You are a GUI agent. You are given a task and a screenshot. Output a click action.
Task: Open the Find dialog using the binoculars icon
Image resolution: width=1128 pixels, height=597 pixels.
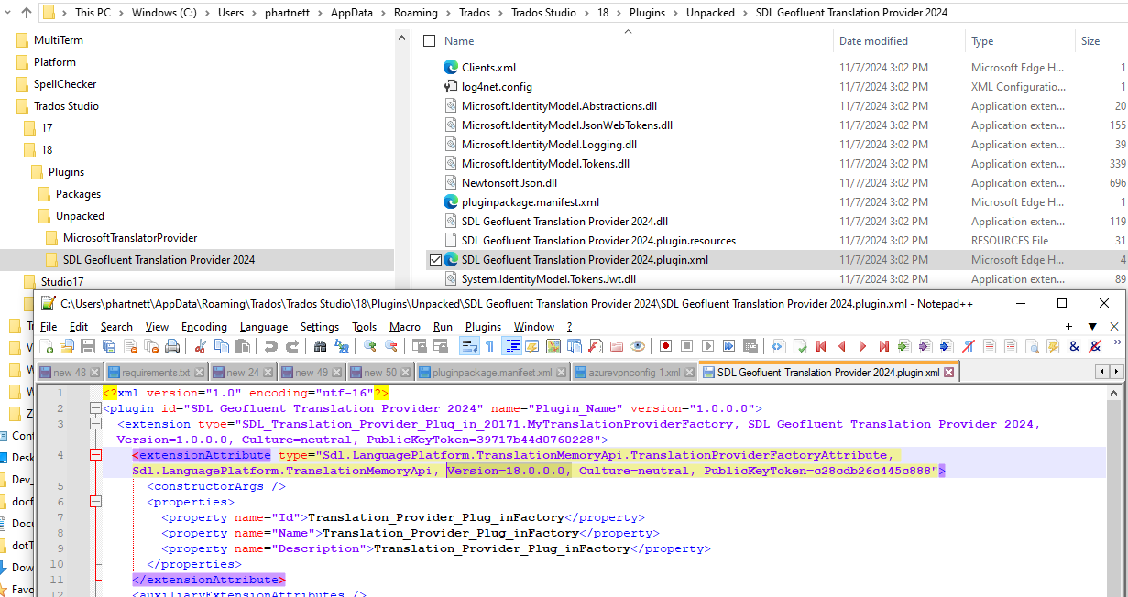[319, 347]
